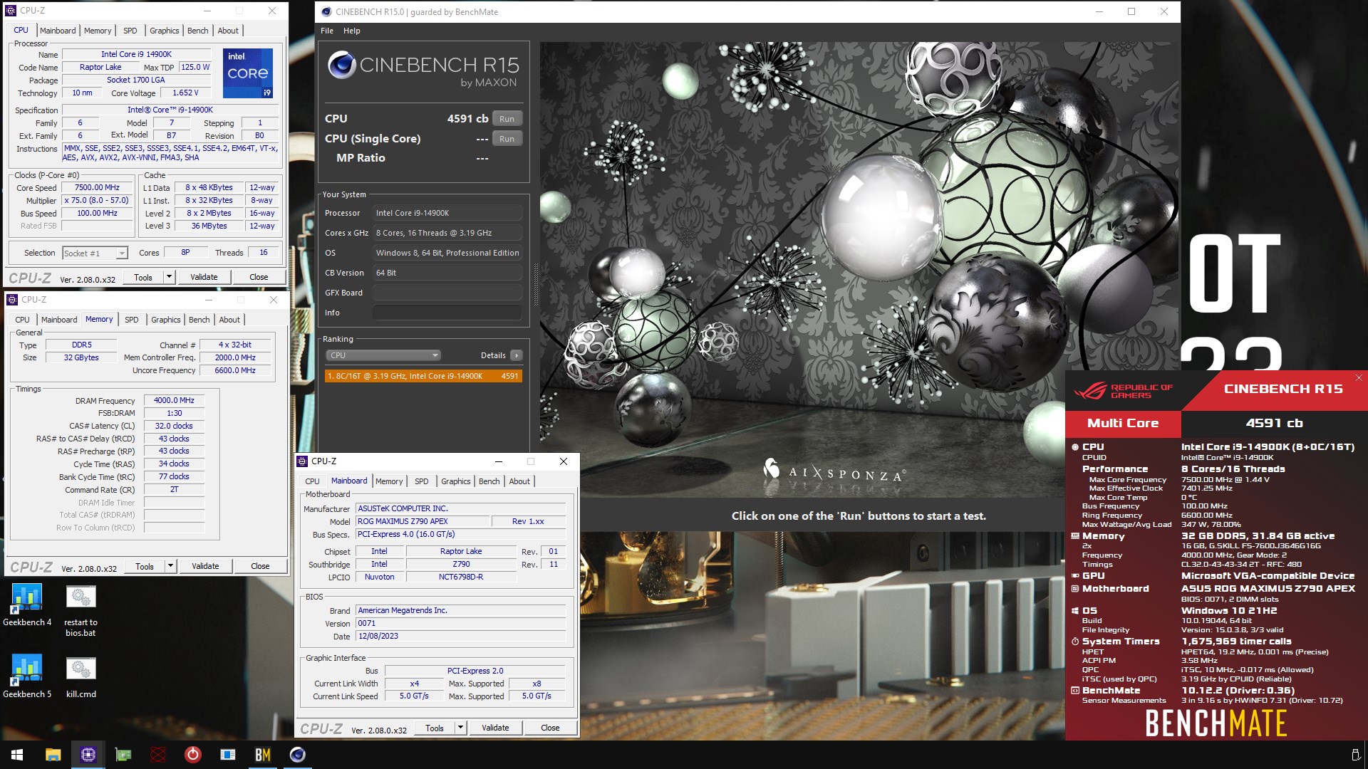Open the Windows Start menu
1368x769 pixels.
pyautogui.click(x=17, y=755)
